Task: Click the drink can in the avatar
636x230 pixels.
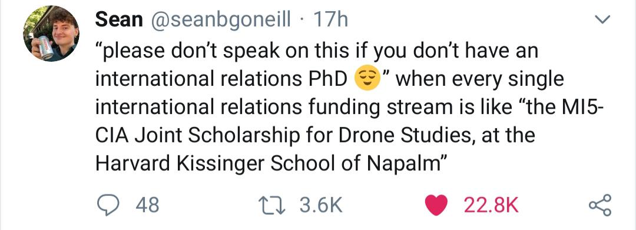Action: (x=45, y=47)
